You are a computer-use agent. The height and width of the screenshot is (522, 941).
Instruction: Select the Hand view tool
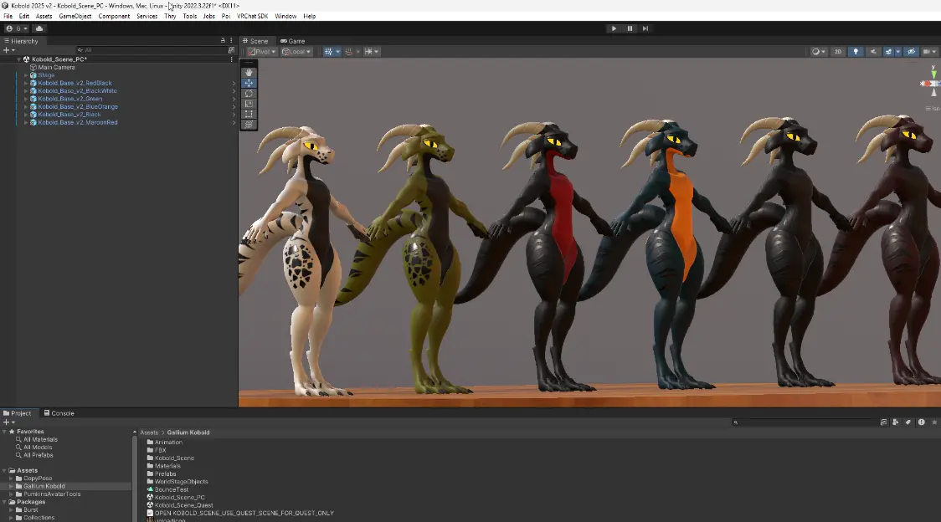tap(249, 73)
